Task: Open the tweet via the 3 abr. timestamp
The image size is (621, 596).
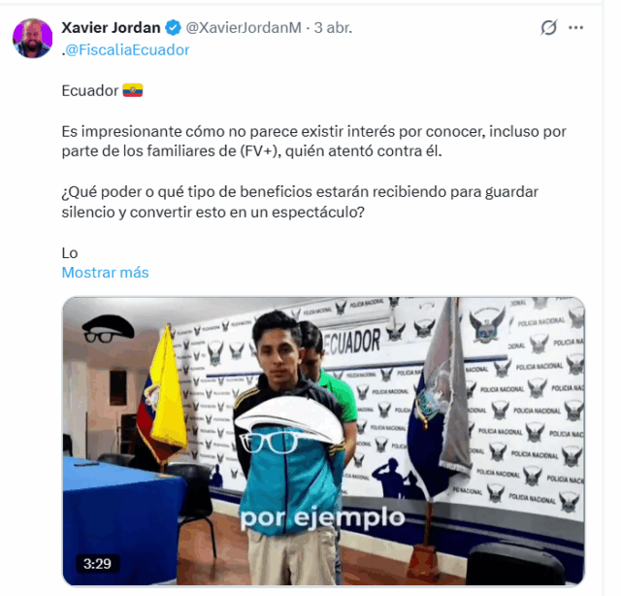Action: (333, 28)
